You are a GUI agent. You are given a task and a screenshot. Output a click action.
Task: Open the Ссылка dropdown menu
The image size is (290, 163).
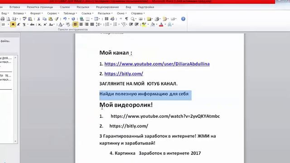[87, 13]
